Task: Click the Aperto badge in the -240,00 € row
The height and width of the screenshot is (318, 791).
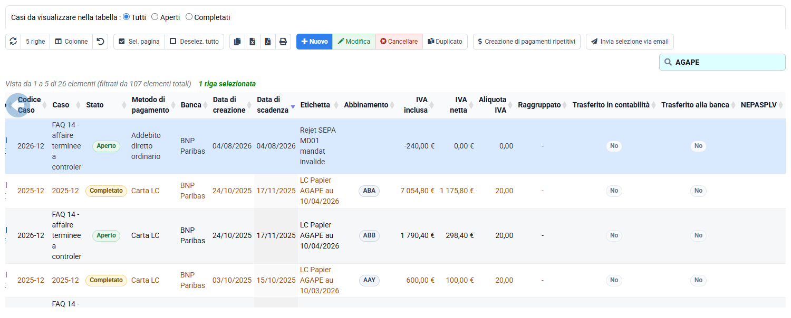Action: 107,146
